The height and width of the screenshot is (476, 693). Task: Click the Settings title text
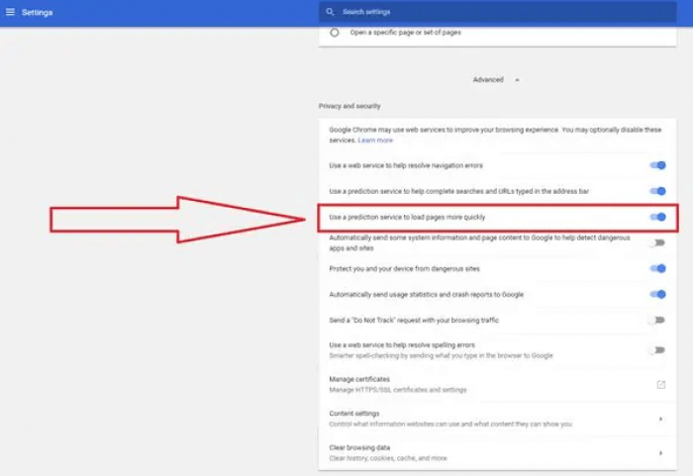click(38, 13)
